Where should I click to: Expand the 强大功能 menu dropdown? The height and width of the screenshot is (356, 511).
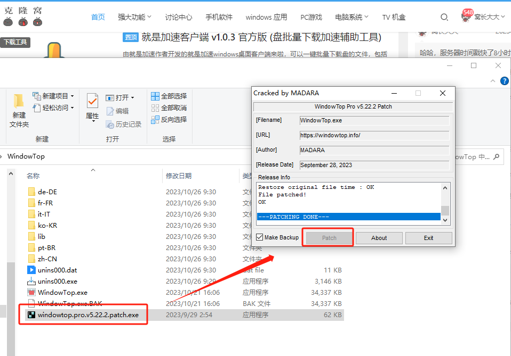(149, 16)
